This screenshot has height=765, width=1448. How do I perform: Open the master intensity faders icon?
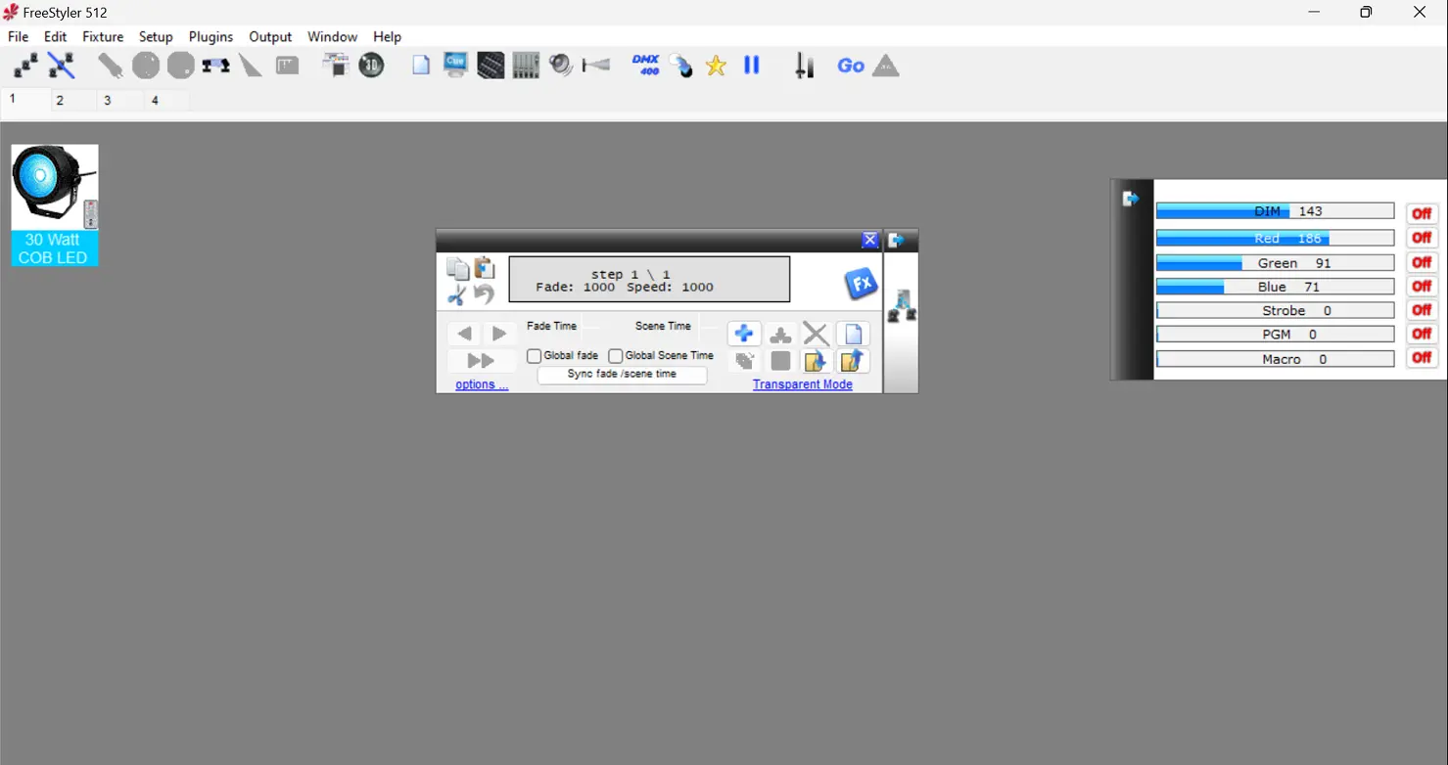[x=805, y=66]
